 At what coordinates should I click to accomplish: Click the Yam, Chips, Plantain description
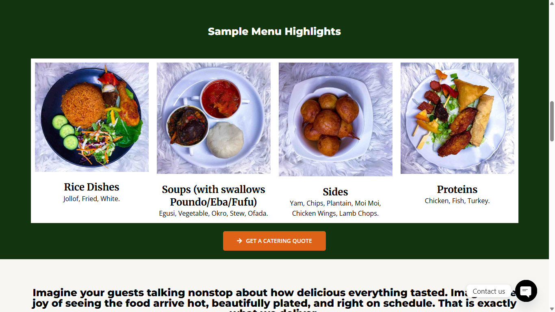pyautogui.click(x=336, y=208)
